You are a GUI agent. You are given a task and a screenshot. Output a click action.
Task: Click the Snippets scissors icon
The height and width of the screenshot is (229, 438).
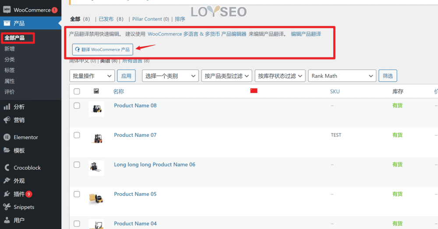click(7, 207)
